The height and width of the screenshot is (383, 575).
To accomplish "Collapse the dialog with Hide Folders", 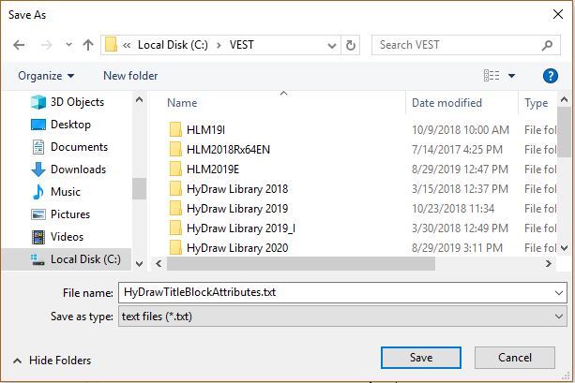I will 53,361.
